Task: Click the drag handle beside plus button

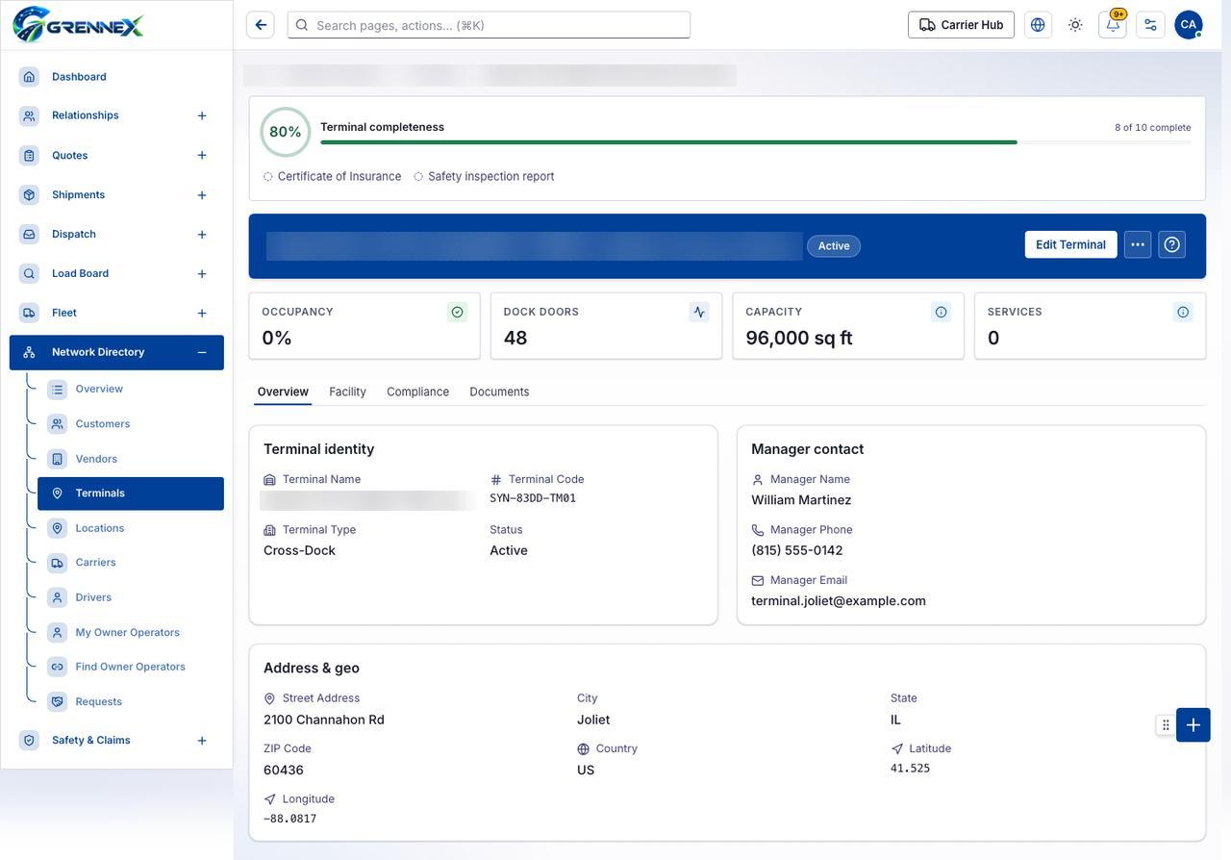Action: [x=1166, y=725]
